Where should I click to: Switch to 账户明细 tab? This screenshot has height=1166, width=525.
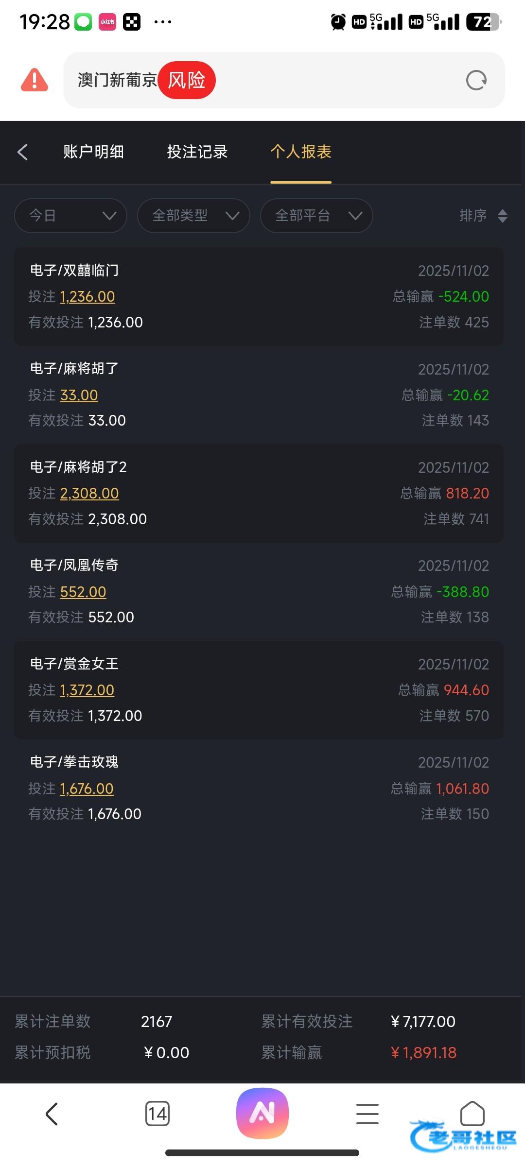tap(93, 152)
